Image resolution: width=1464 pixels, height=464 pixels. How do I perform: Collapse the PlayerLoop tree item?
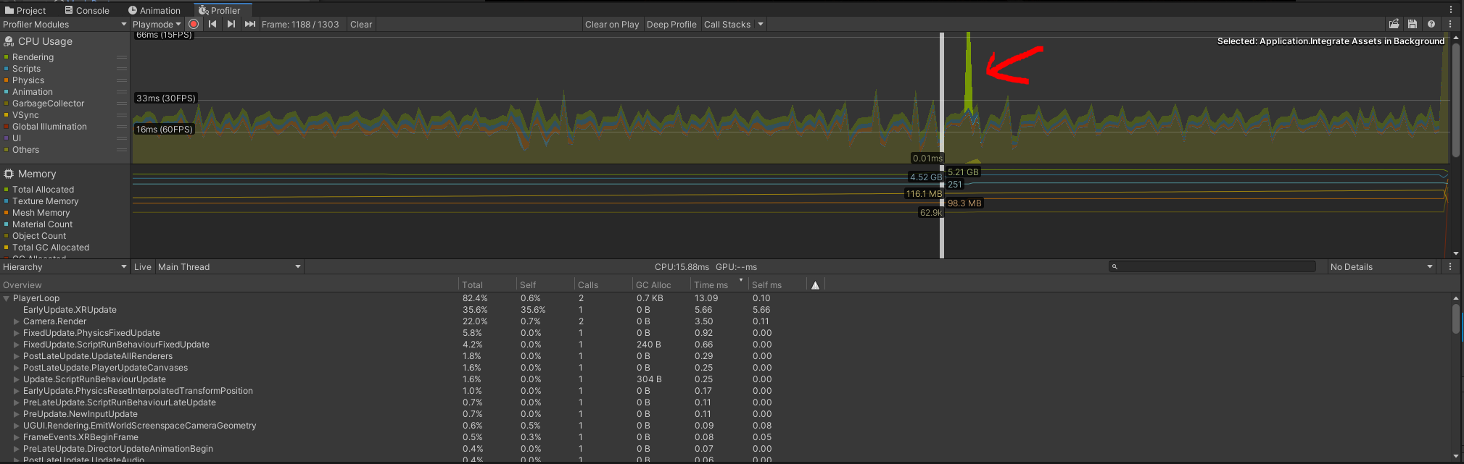(7, 298)
